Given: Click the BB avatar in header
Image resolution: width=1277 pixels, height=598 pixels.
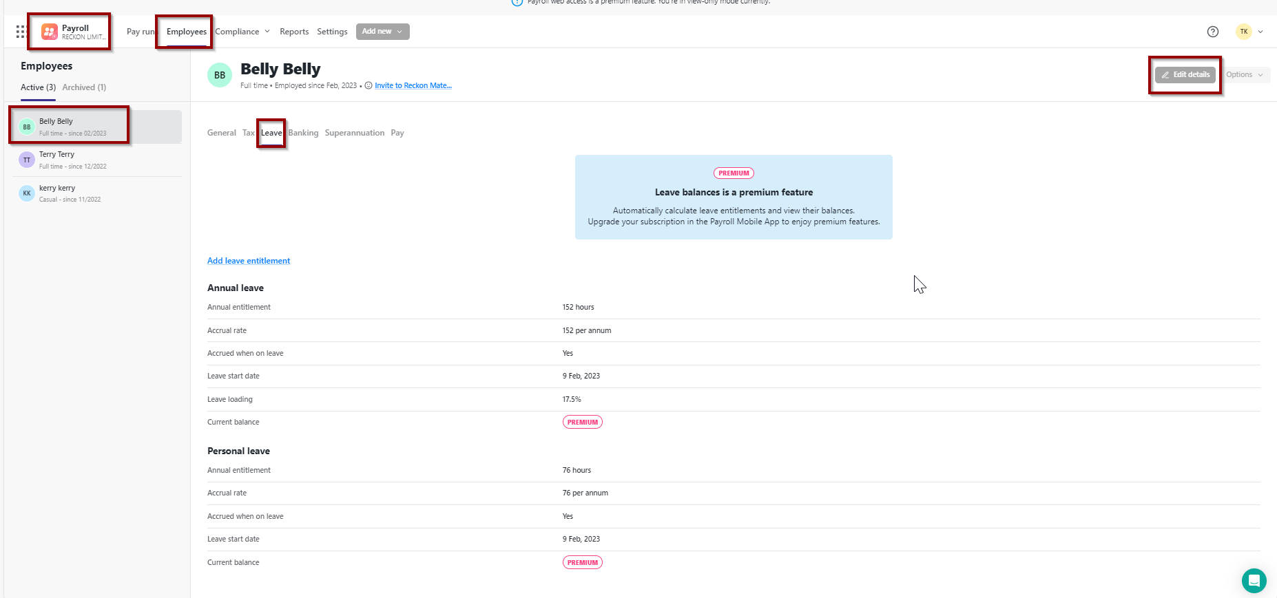Looking at the screenshot, I should click(x=220, y=75).
